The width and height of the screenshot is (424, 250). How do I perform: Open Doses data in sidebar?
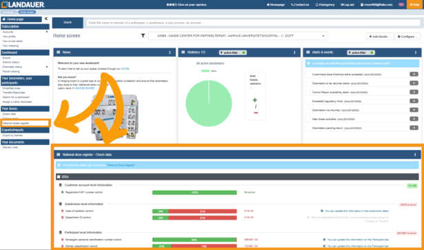pyautogui.click(x=9, y=114)
